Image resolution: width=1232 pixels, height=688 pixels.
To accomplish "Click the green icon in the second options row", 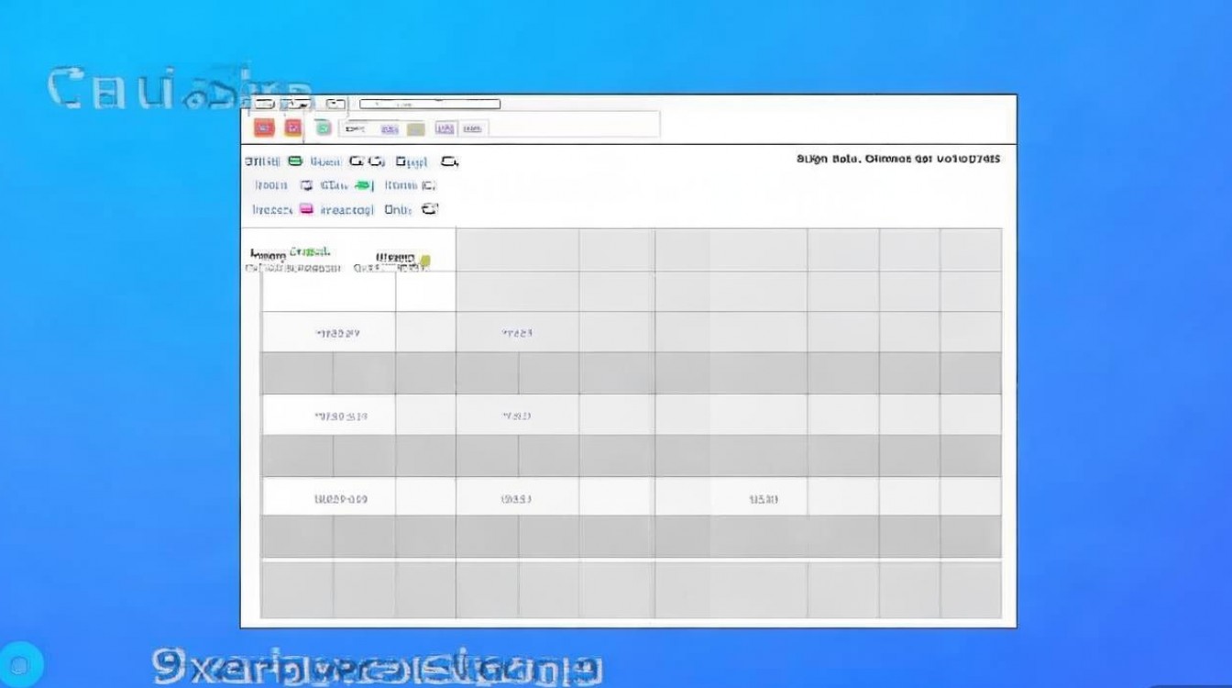I will pos(364,185).
